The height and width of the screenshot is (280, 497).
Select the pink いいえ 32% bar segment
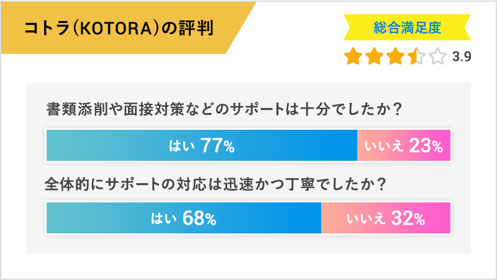click(386, 218)
